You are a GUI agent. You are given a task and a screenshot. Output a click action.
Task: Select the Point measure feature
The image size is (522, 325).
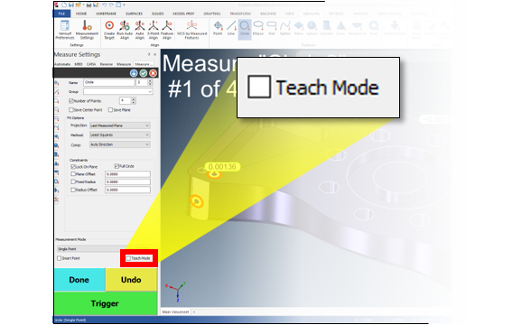tap(218, 29)
